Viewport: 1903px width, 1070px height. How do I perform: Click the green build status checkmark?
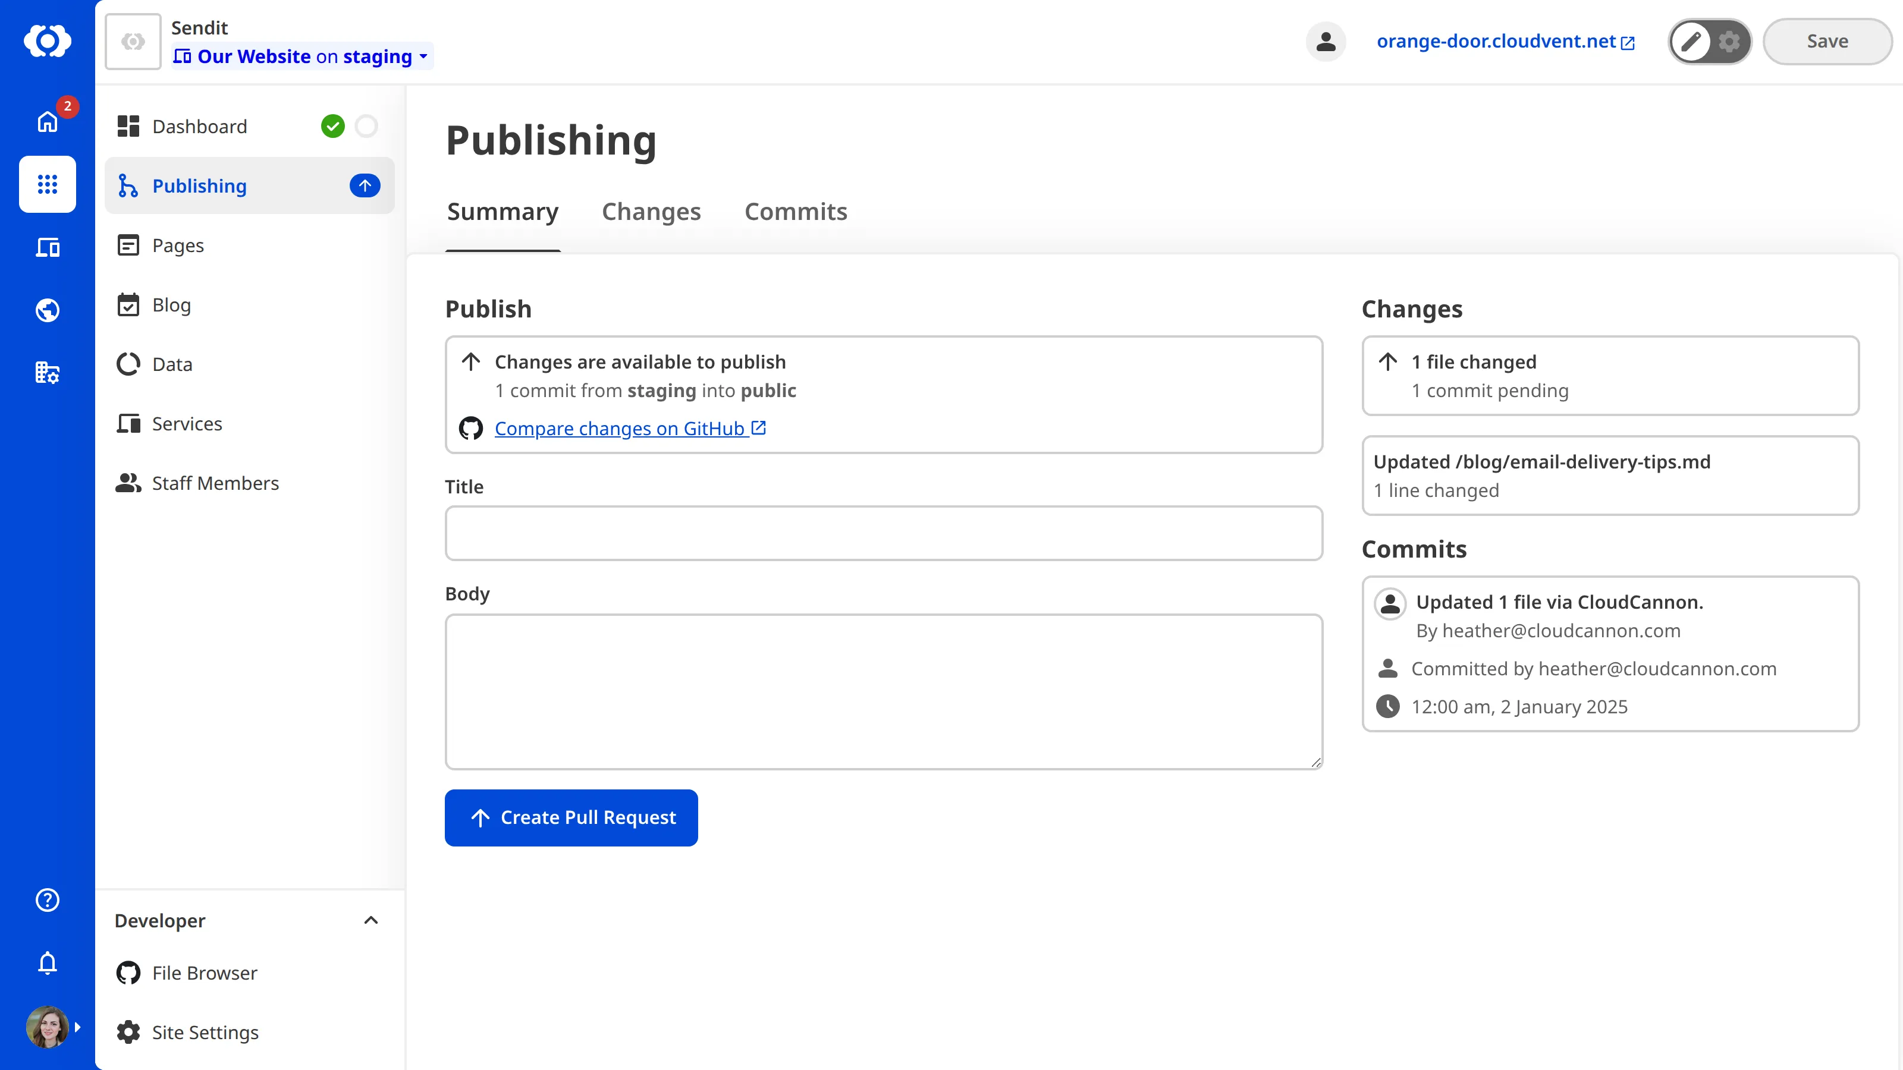(332, 126)
